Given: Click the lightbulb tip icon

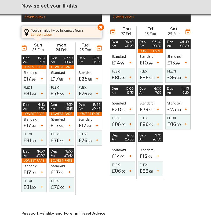Looking at the screenshot, I should point(27,32).
